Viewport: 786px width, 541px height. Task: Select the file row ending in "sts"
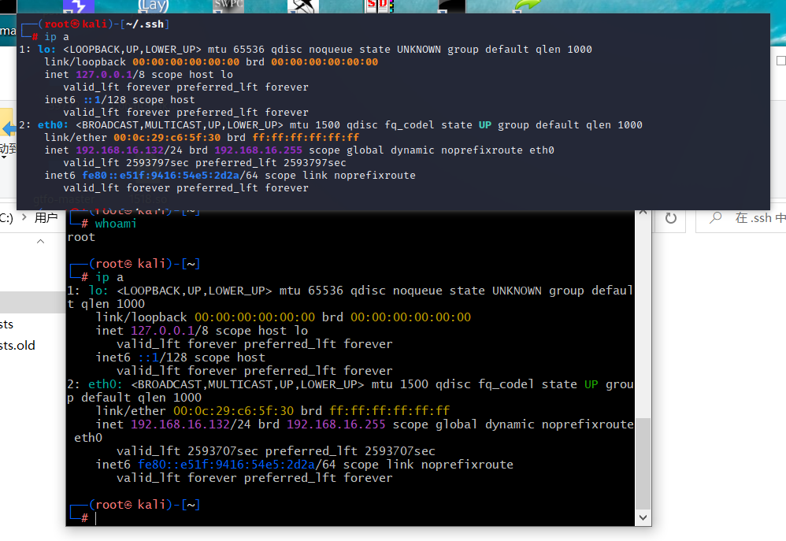6,324
